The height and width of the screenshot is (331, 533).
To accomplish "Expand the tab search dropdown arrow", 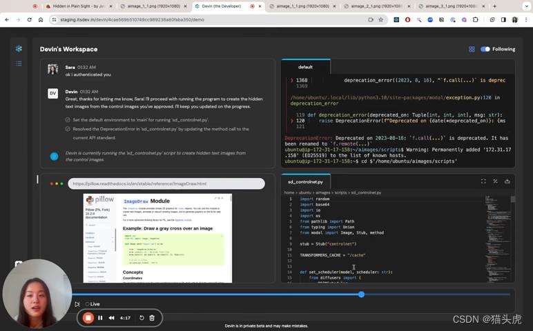I will click(527, 6).
